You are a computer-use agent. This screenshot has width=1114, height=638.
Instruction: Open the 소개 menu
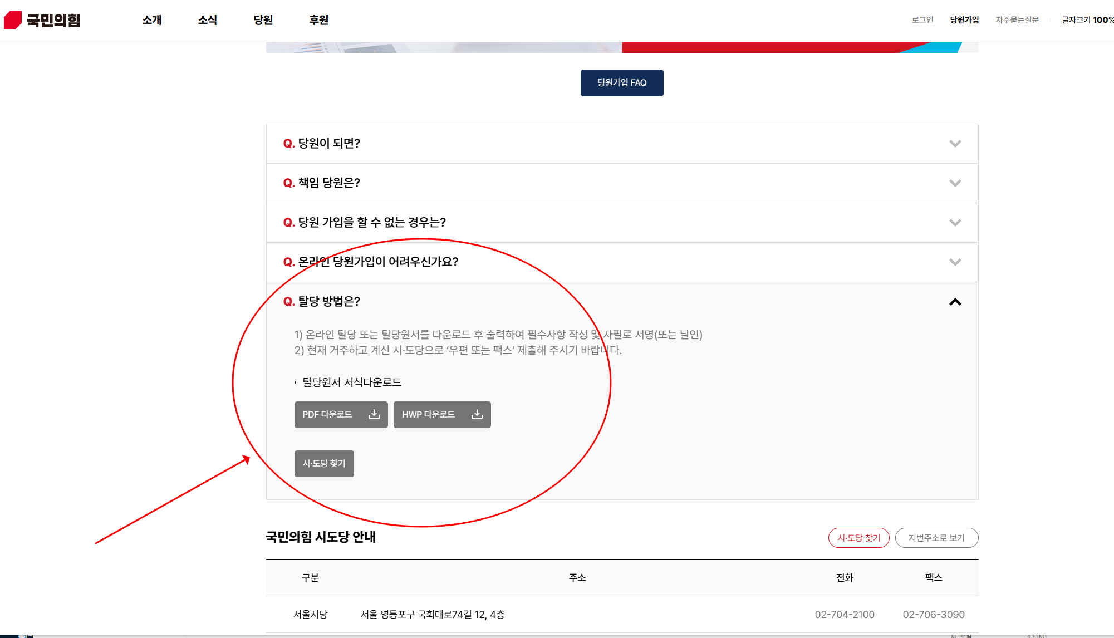(x=151, y=20)
